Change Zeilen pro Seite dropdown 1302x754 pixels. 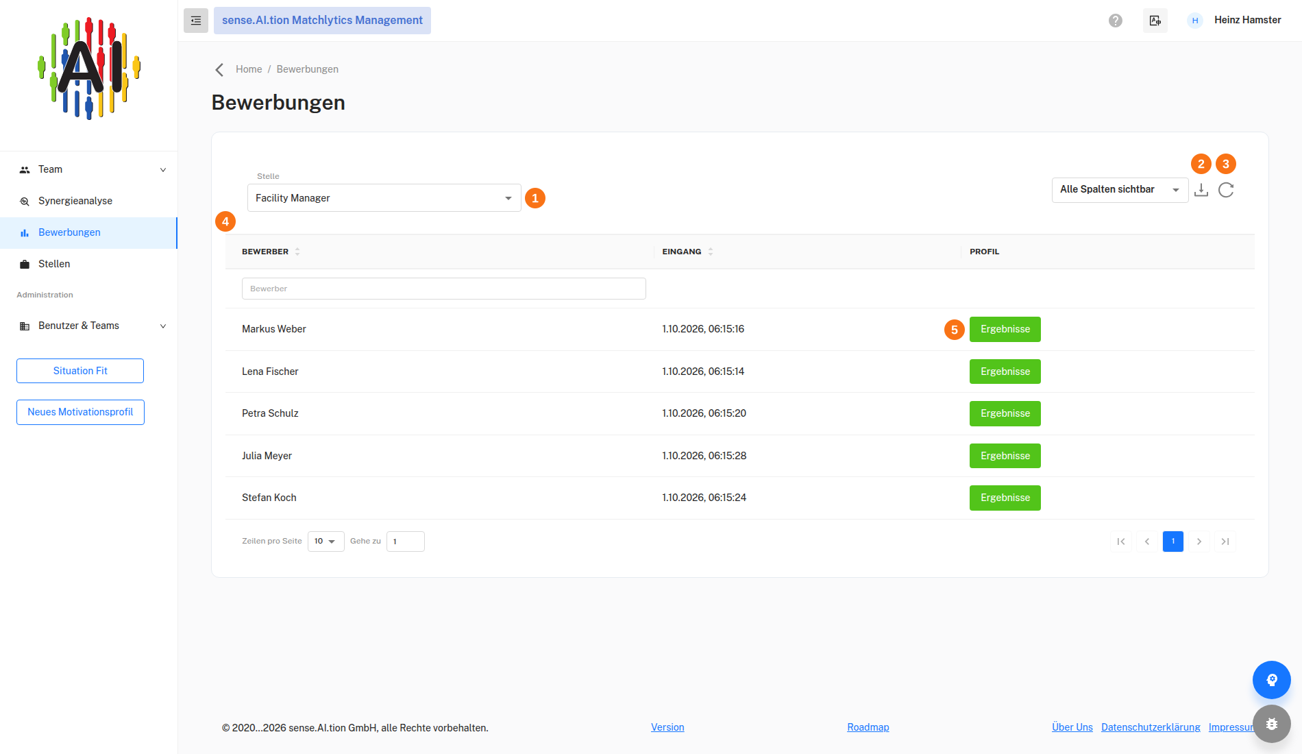pos(325,542)
